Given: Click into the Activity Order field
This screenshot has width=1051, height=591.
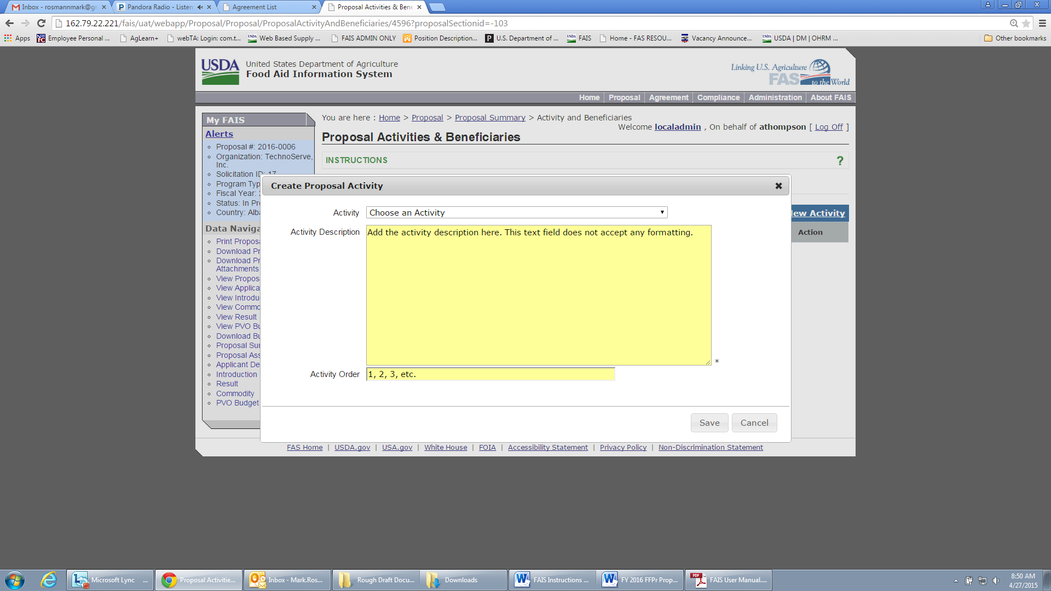Looking at the screenshot, I should tap(490, 374).
